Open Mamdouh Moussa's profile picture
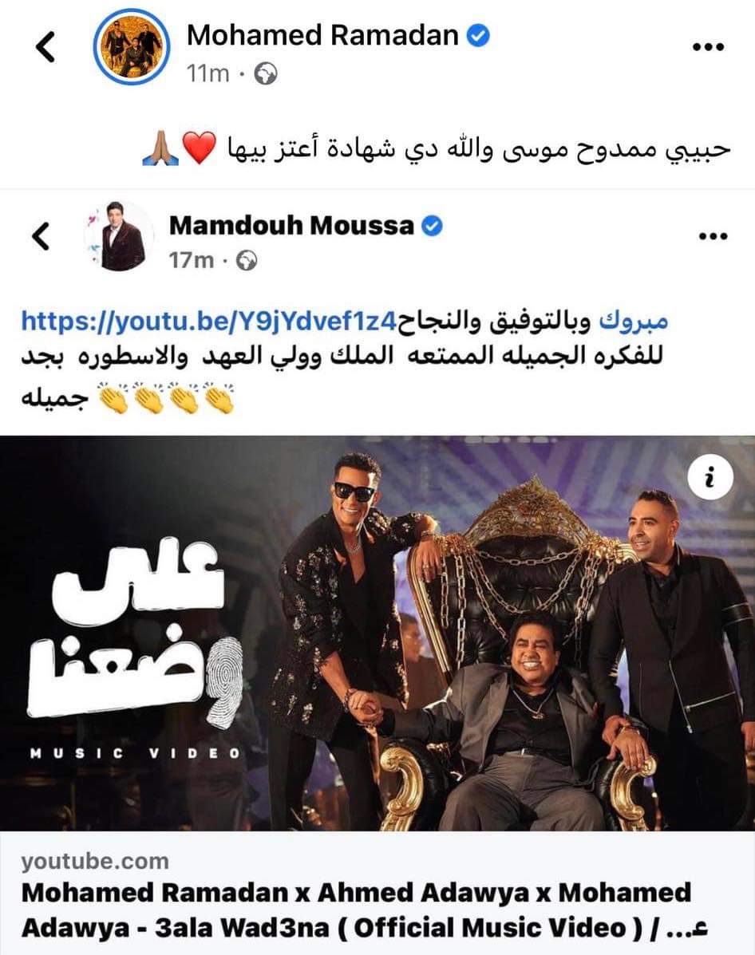This screenshot has width=755, height=955. [x=118, y=236]
